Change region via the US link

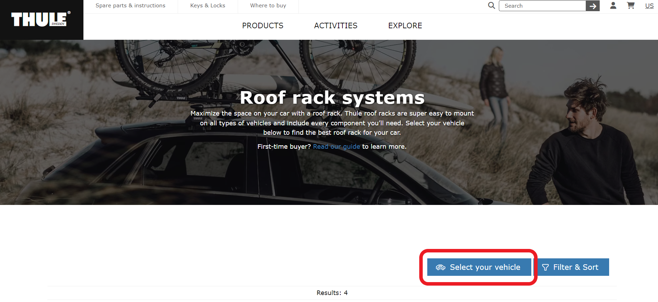point(649,6)
